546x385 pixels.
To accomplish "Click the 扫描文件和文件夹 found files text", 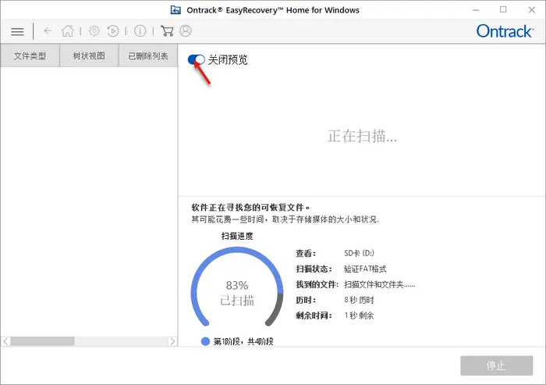I will (380, 284).
